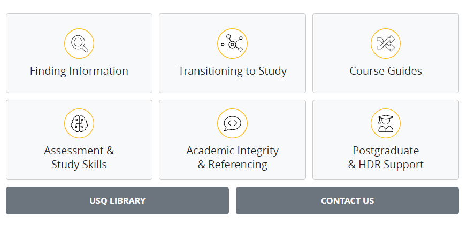Open Postgraduate & HDR Support text link
Viewport: 467px width, 235px height.
tap(386, 158)
